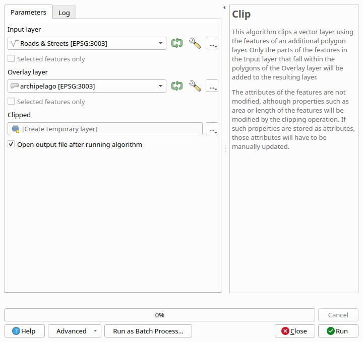363x342 pixels.
Task: Open advanced options wrench for Overlay layer
Action: point(195,86)
